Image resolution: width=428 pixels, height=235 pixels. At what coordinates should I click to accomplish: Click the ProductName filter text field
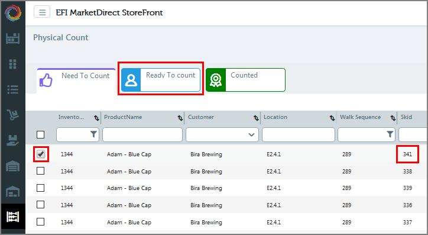(x=142, y=134)
